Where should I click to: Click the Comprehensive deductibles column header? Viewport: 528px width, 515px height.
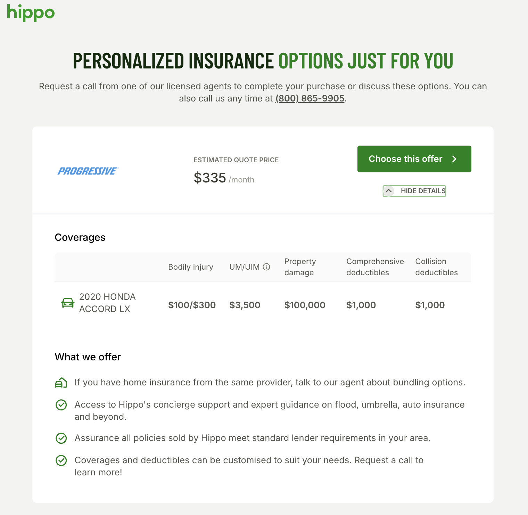[375, 267]
